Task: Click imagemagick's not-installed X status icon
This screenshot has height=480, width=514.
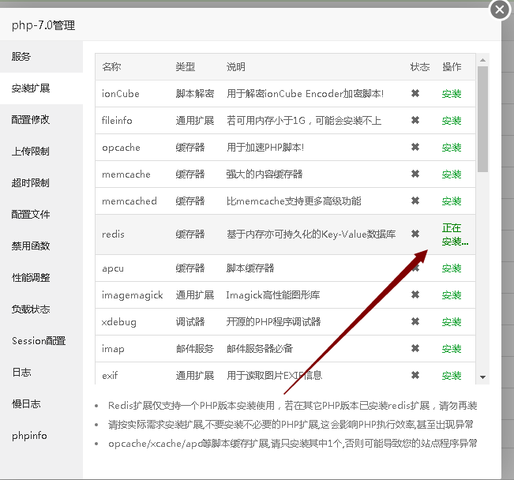Action: click(x=415, y=294)
